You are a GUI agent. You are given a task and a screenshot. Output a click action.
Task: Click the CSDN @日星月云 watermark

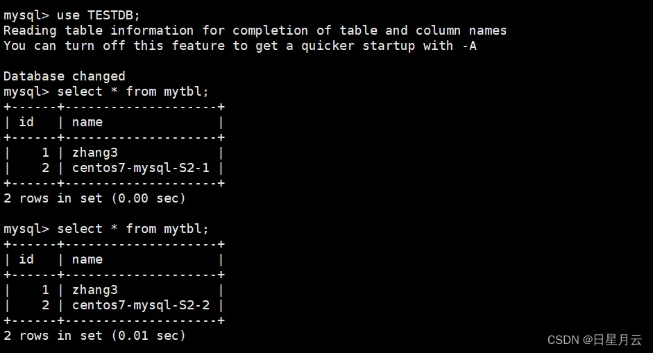[595, 339]
